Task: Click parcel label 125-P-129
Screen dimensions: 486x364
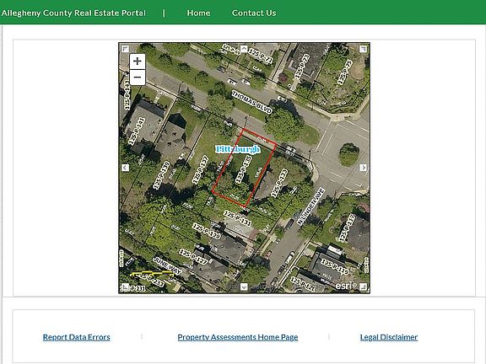Action: coord(206,231)
